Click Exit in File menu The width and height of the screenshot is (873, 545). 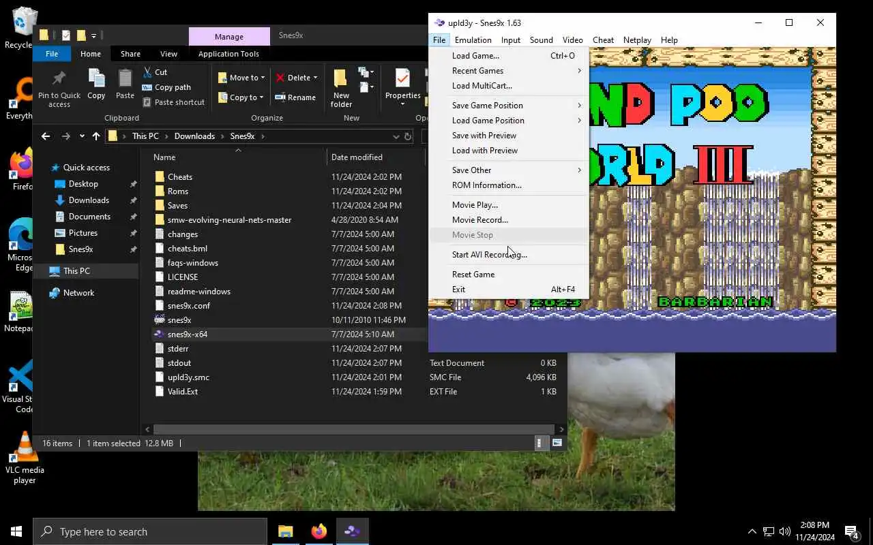coord(508,290)
